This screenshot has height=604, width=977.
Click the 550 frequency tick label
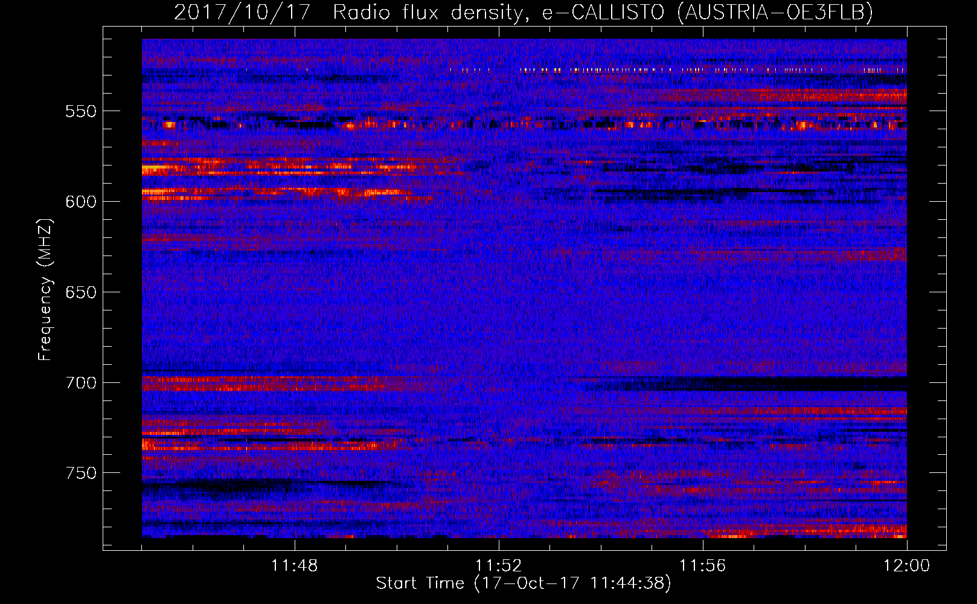(81, 111)
